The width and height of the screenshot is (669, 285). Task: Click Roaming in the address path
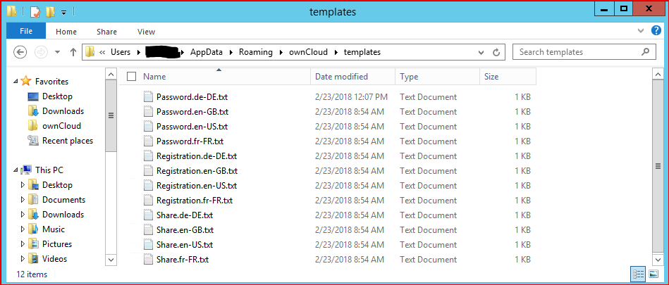(256, 52)
